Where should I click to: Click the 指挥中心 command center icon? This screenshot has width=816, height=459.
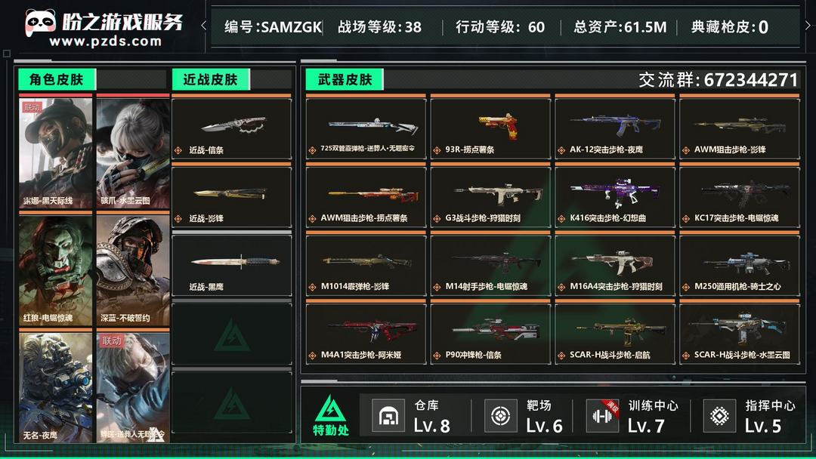point(720,416)
